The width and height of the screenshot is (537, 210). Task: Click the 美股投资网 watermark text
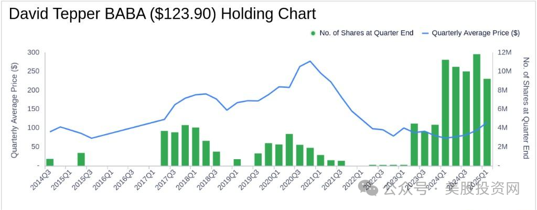point(482,190)
